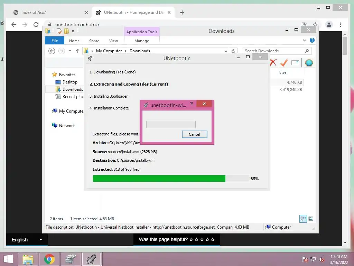The height and width of the screenshot is (266, 354).
Task: Click the help question mark in unetbootin dialog
Action: pyautogui.click(x=192, y=104)
